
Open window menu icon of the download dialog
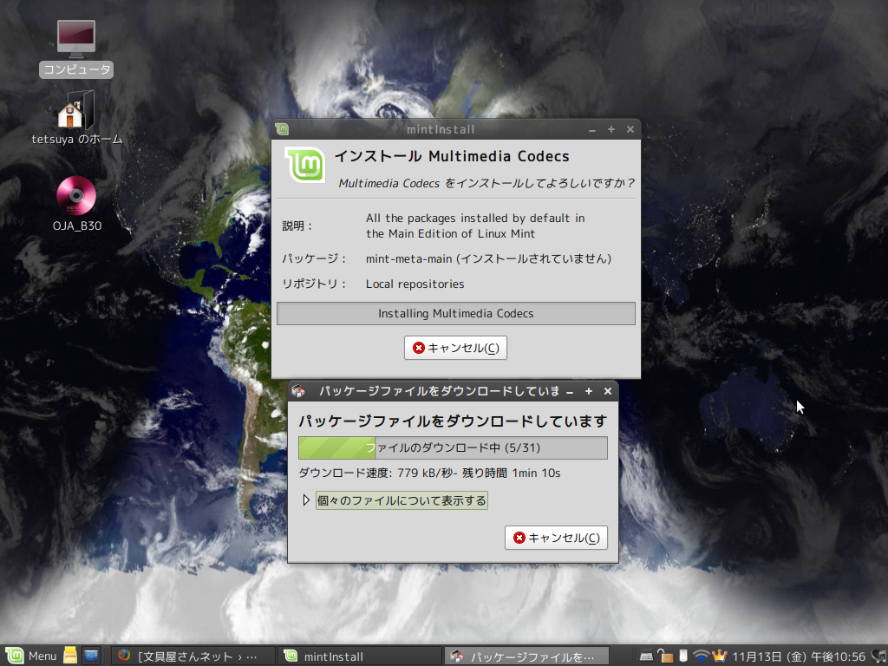point(298,391)
